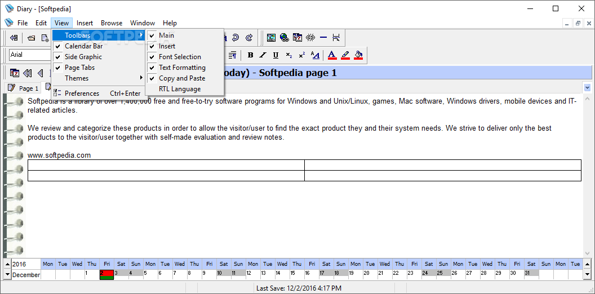This screenshot has height=294, width=595.
Task: Toggle the Copy and Paste toolbar
Action: 185,78
